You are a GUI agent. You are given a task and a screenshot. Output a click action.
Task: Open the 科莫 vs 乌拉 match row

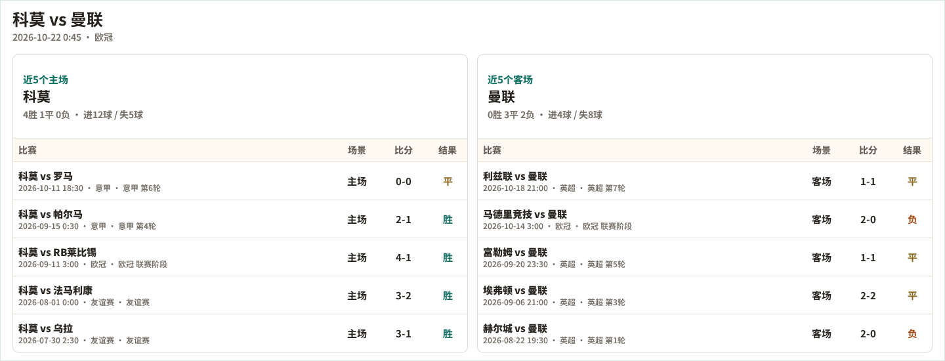[x=240, y=333]
